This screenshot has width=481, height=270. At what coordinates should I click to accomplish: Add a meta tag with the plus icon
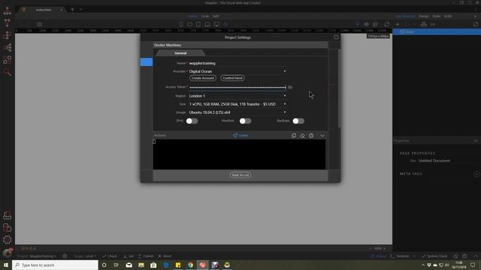(x=476, y=174)
